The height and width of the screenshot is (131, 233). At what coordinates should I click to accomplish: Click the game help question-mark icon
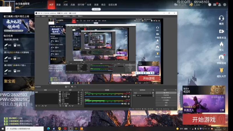click(210, 5)
